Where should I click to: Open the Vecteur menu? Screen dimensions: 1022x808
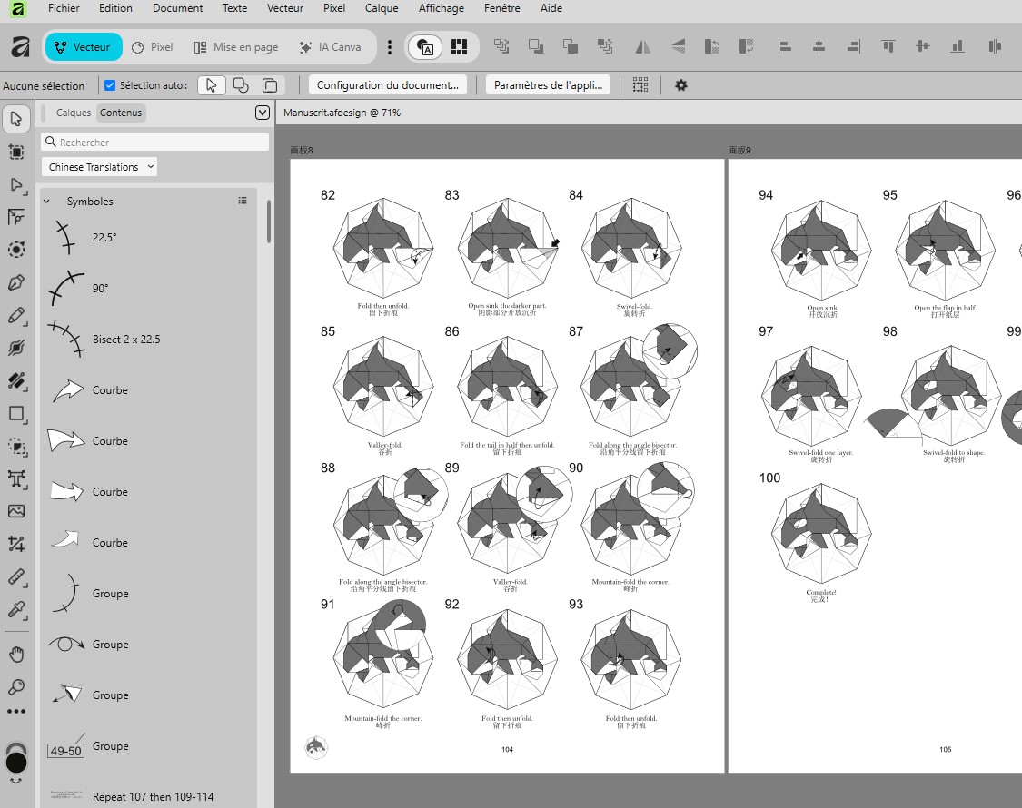coord(285,8)
